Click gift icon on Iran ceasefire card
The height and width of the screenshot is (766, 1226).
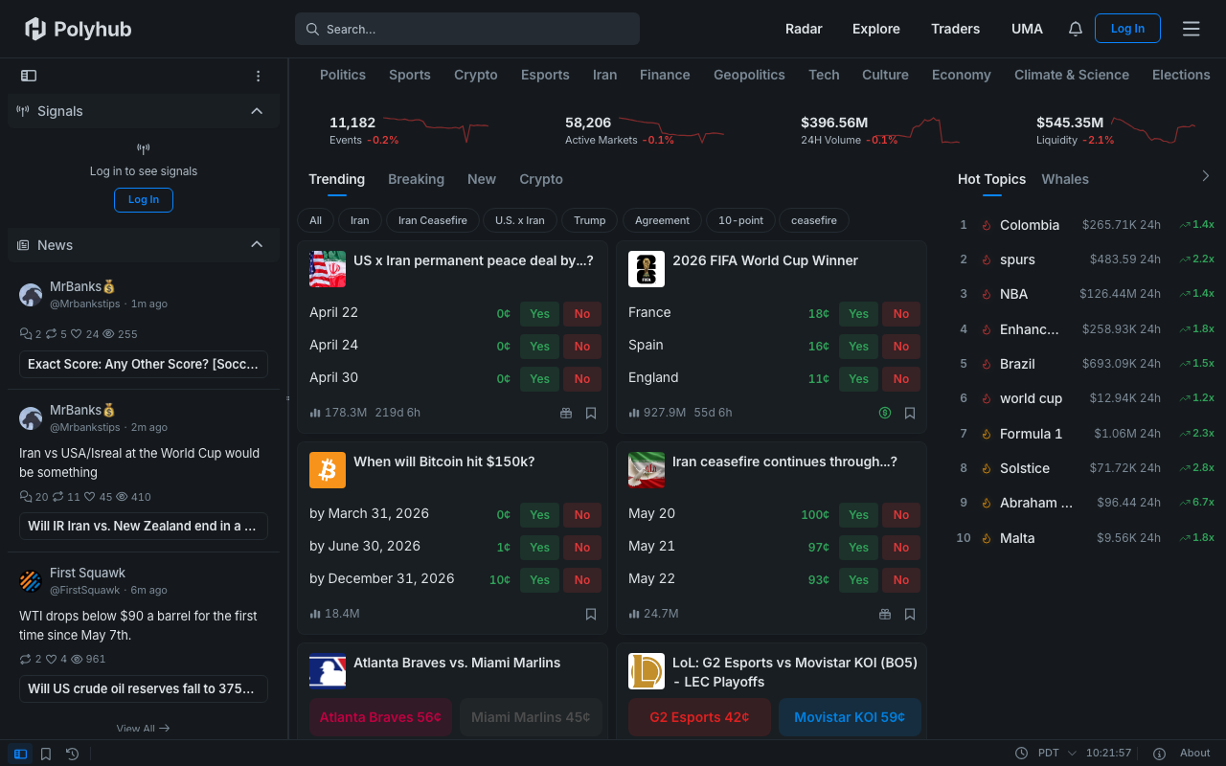885,614
